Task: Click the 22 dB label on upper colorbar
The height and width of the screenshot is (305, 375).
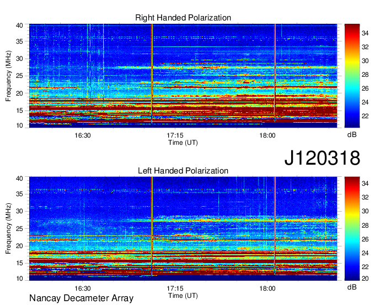Action: coord(365,116)
